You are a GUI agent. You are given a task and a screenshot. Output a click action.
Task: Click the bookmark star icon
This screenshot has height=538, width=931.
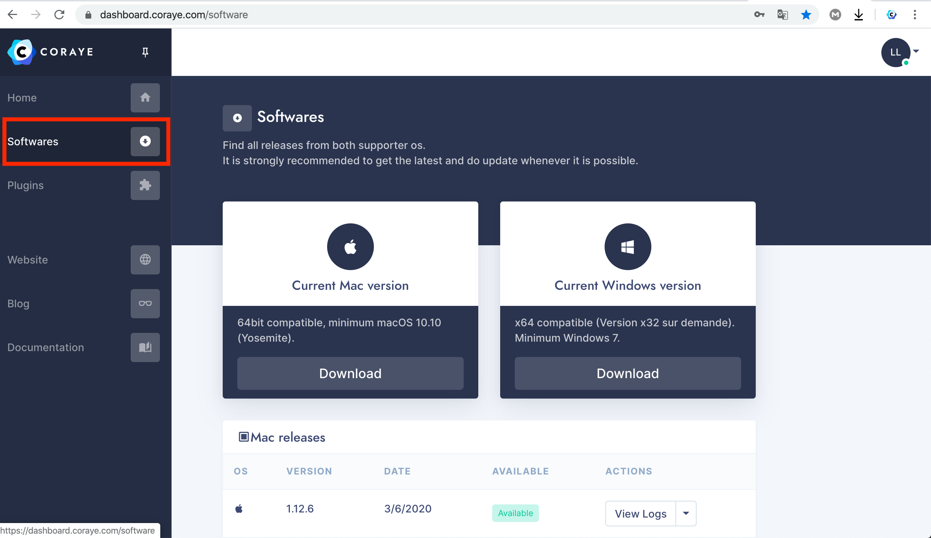click(806, 15)
